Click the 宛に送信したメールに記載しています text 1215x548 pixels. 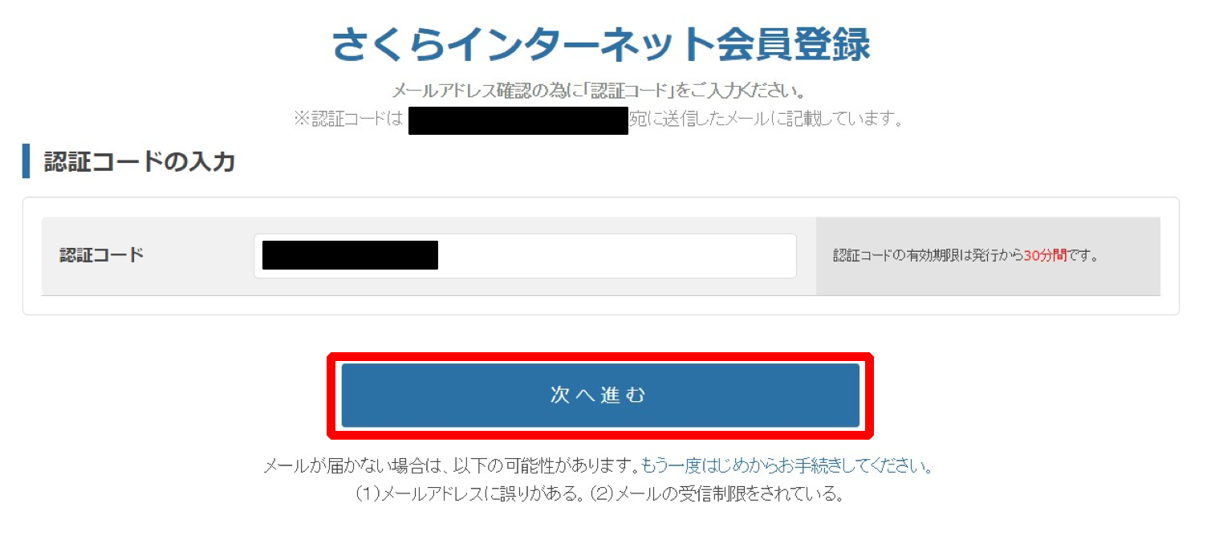[x=766, y=120]
